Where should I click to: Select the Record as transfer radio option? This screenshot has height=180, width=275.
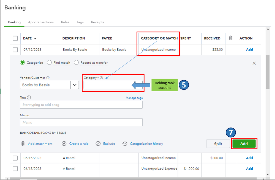[76, 62]
